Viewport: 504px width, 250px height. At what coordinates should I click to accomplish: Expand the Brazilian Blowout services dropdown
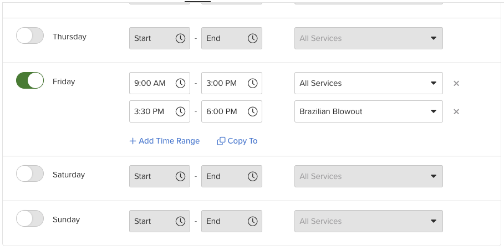[x=368, y=111]
